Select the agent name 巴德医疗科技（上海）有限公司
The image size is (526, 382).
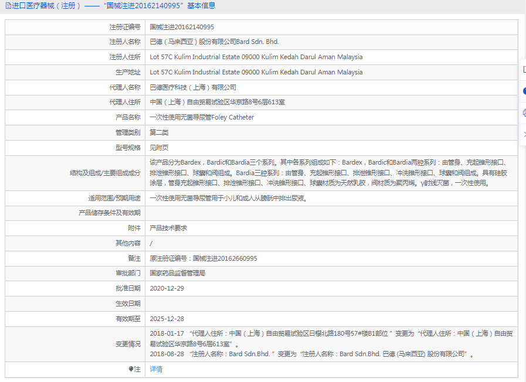tap(193, 87)
